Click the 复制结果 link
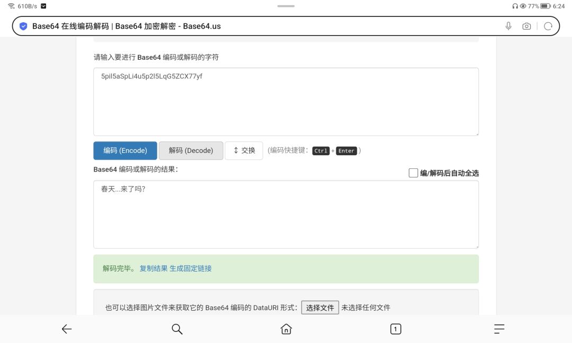The image size is (572, 343). tap(154, 269)
